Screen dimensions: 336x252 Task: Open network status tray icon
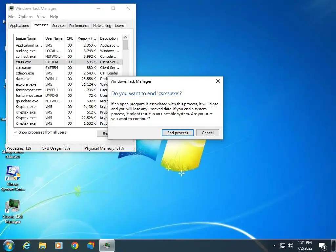point(283,245)
